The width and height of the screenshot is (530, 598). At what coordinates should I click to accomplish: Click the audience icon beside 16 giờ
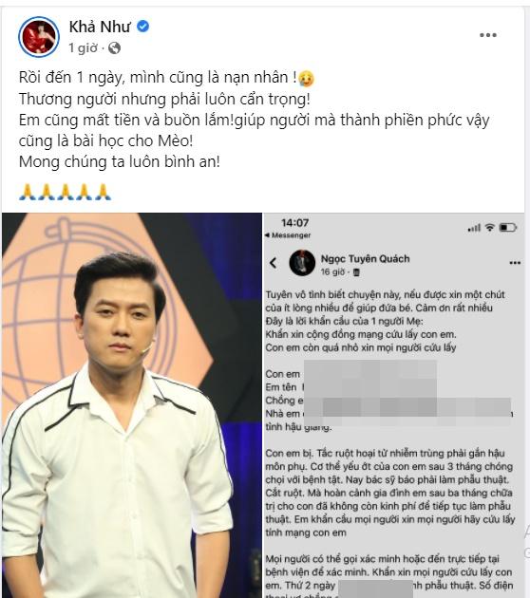click(x=356, y=272)
